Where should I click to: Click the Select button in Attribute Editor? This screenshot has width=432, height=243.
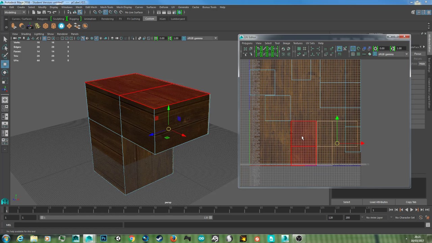[x=347, y=202]
